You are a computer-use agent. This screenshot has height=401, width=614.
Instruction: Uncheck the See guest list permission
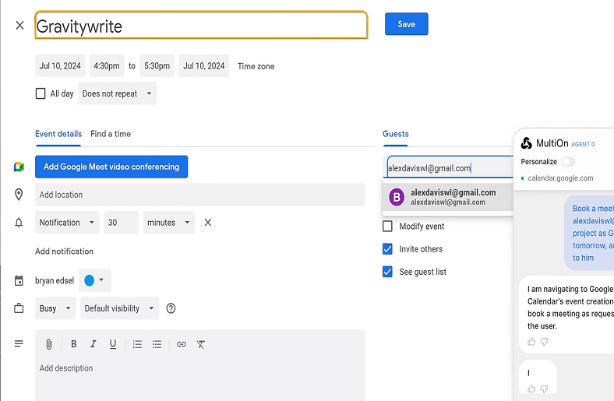pos(387,272)
